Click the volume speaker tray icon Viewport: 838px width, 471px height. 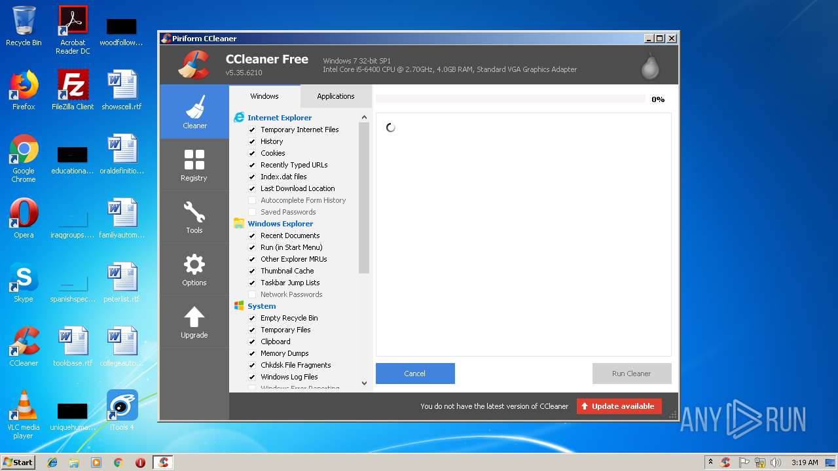pos(776,462)
